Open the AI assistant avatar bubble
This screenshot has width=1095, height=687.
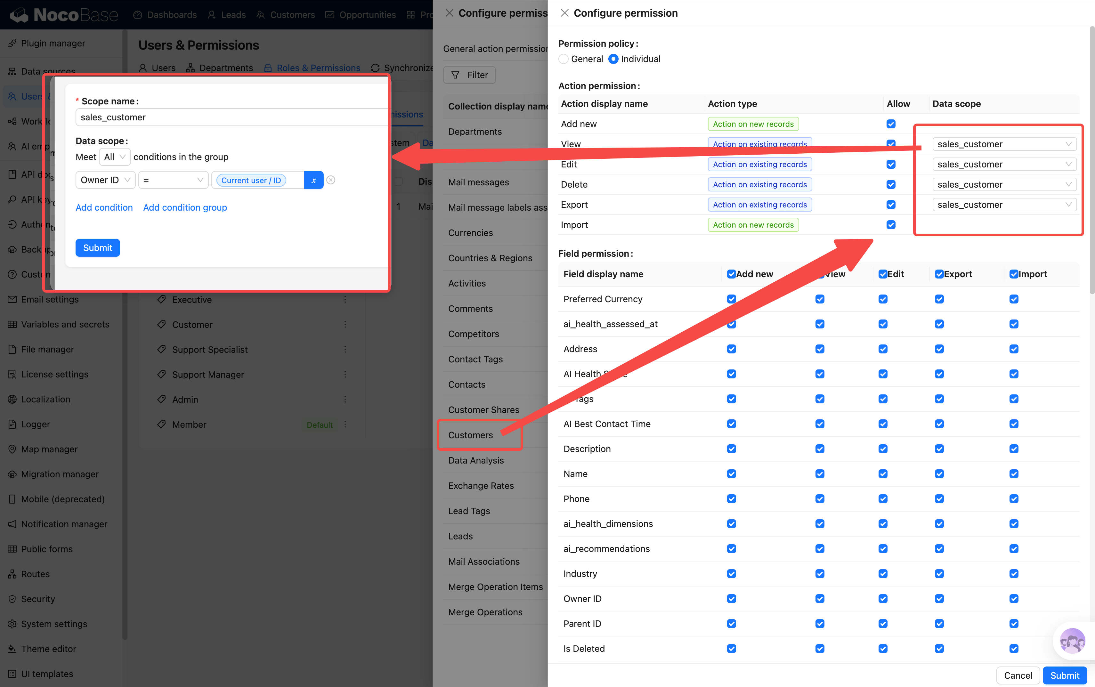click(x=1072, y=641)
